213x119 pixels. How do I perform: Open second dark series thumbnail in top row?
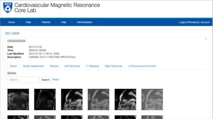(45, 99)
